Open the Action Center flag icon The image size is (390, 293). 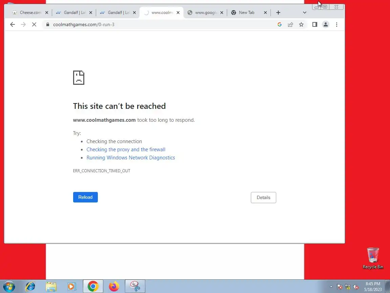click(x=339, y=287)
